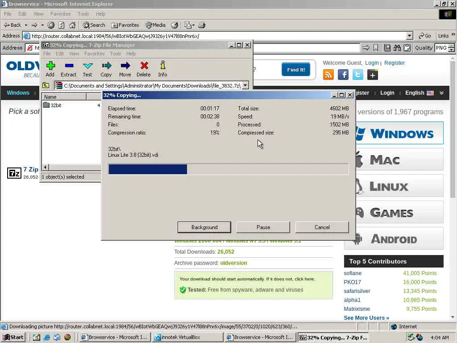
Task: Open Forward button history dropdown arrow
Action: [x=42, y=25]
